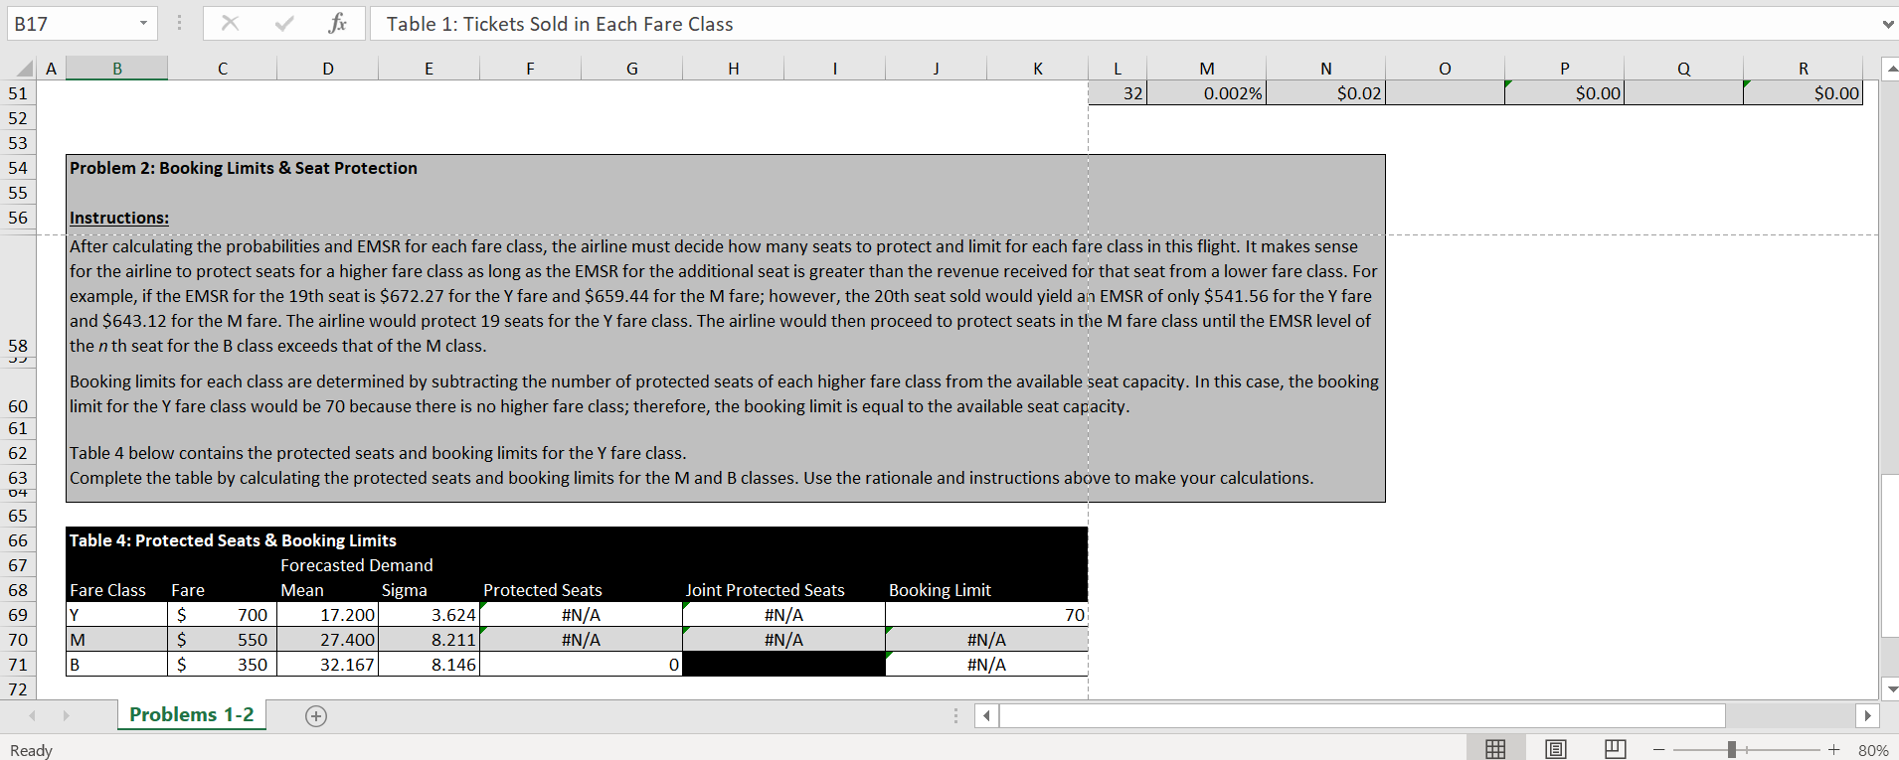1899x760 pixels.
Task: Expand the formula bar with the chevron
Action: tap(1887, 24)
